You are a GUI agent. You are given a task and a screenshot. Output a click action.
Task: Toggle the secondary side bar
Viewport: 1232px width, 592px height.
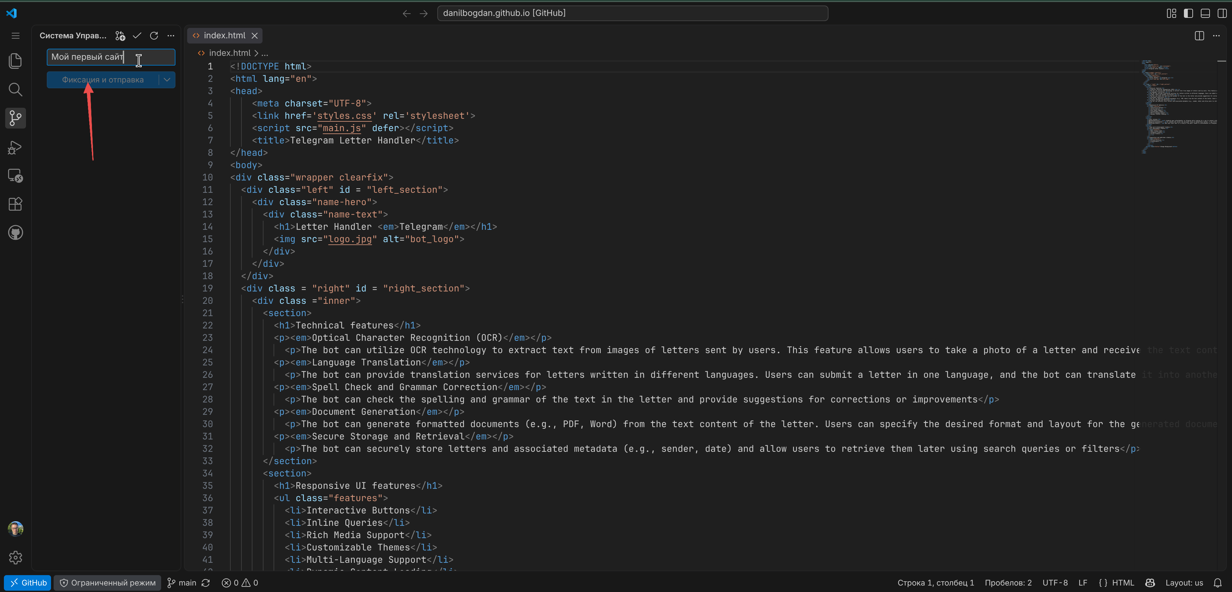1222,13
